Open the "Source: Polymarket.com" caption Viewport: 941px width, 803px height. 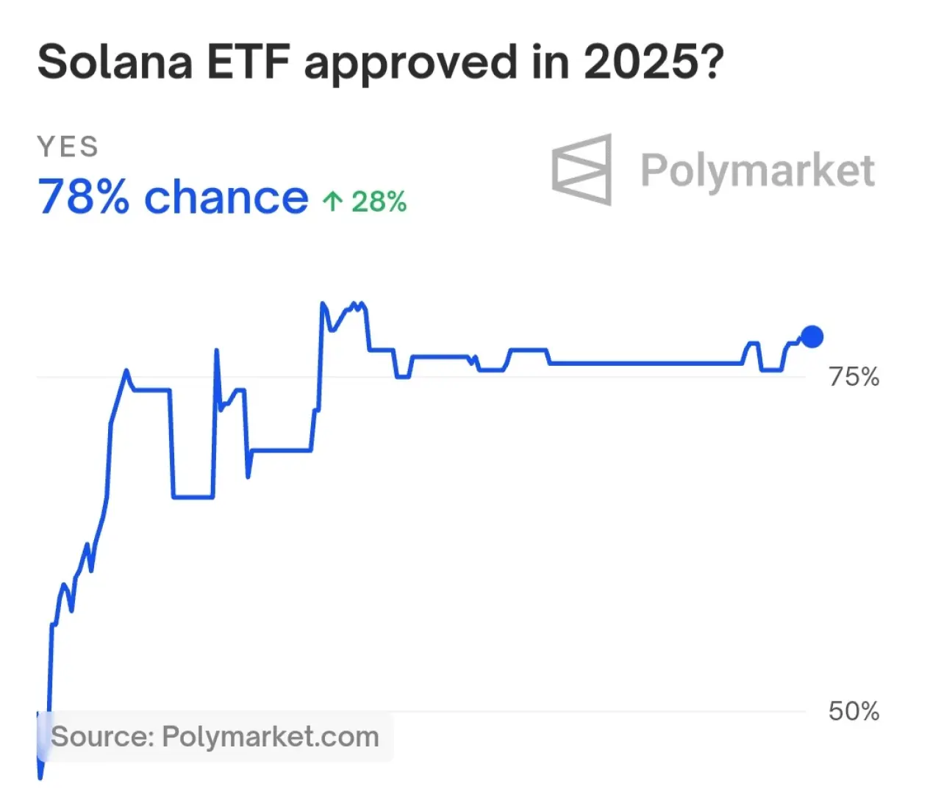(215, 736)
